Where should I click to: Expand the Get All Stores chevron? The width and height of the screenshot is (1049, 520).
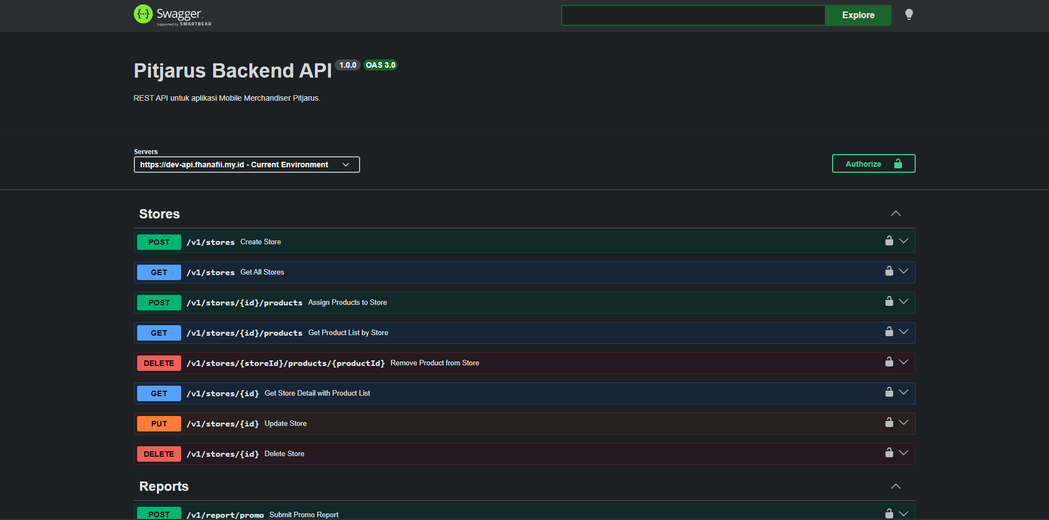[904, 271]
